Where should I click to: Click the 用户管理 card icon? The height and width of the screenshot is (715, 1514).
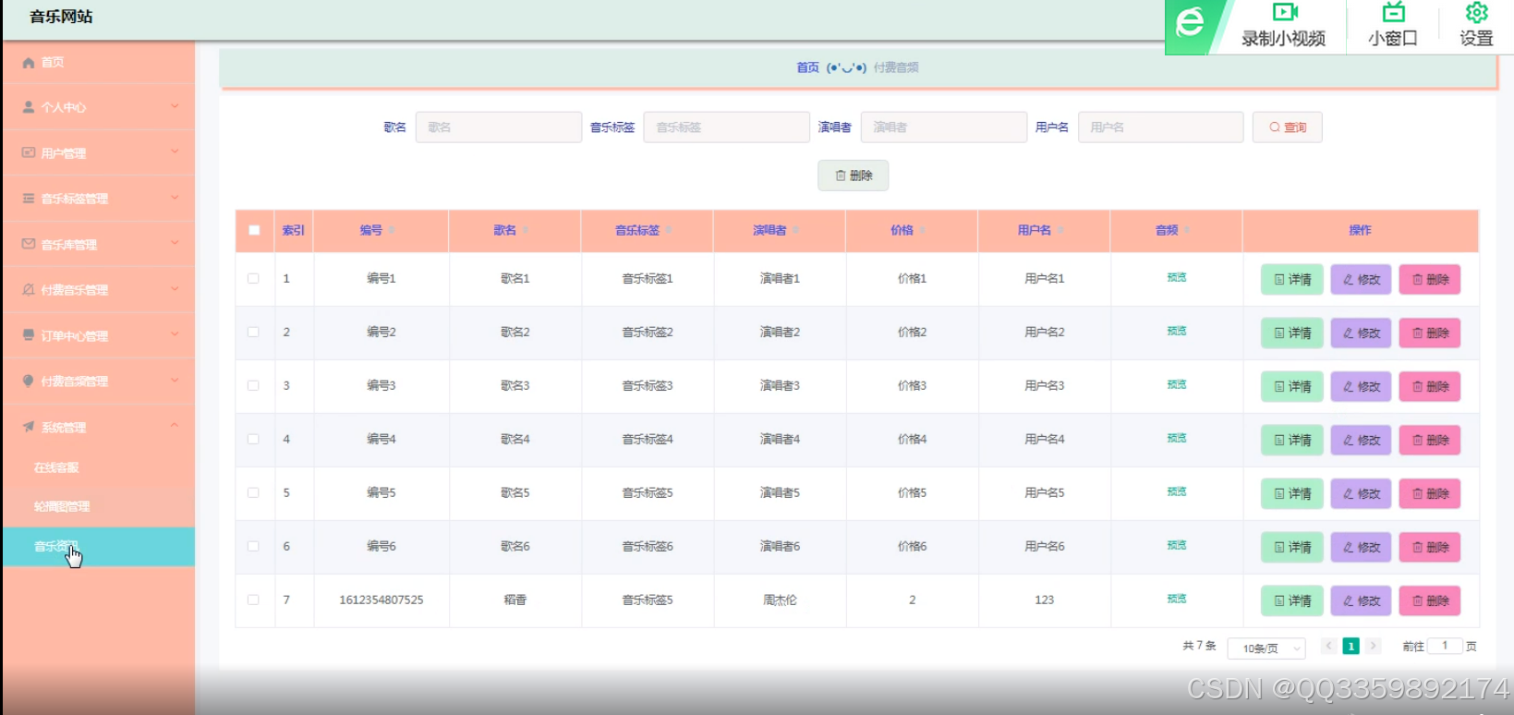(x=29, y=152)
